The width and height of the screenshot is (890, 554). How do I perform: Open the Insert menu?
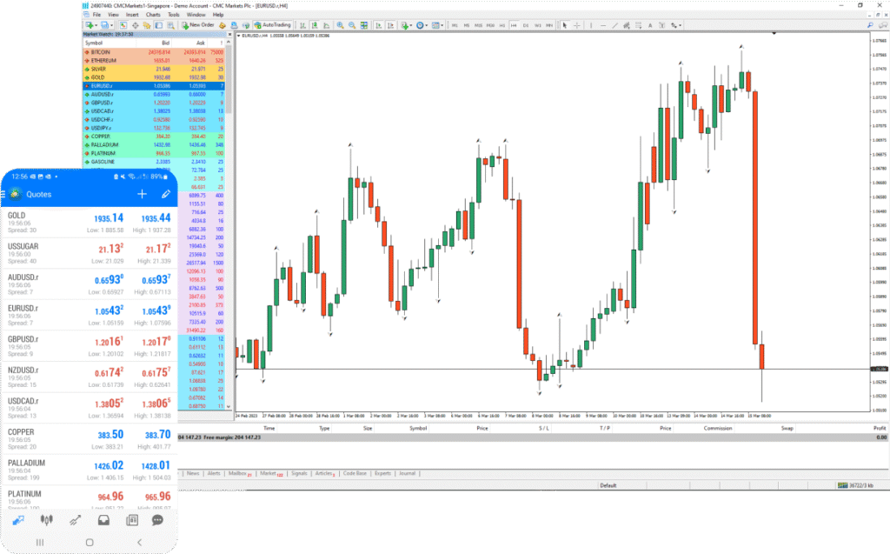132,15
